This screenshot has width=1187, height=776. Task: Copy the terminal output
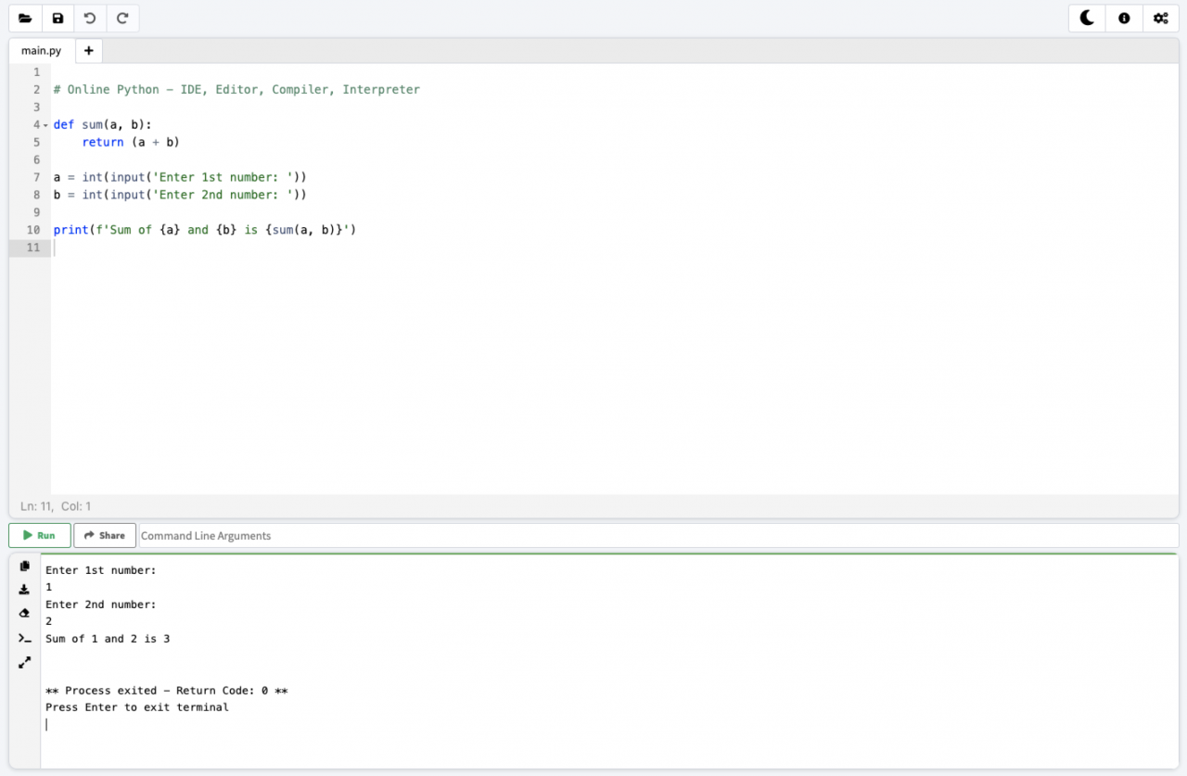tap(25, 566)
